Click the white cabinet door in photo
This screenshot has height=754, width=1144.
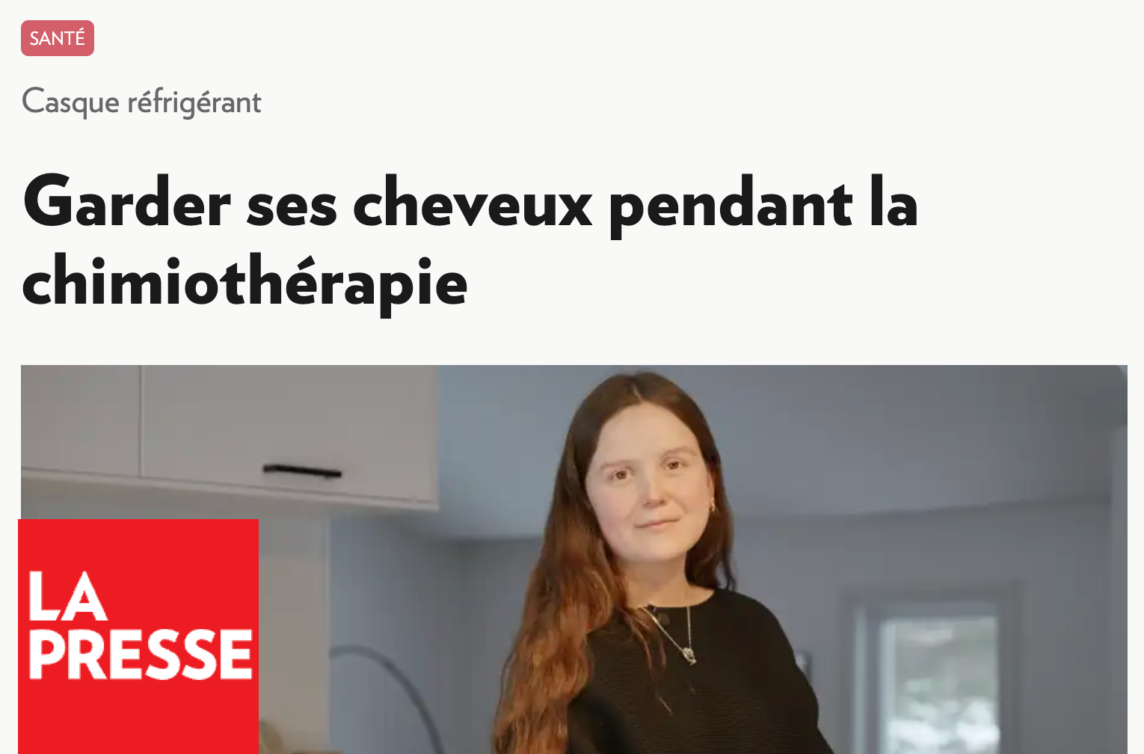click(x=288, y=434)
